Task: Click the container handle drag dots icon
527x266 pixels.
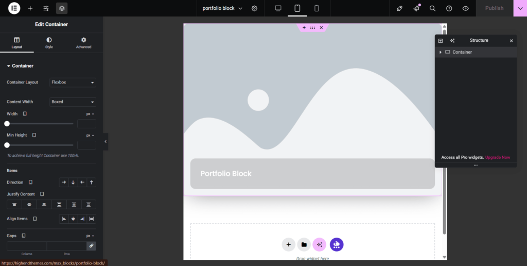Action: 312,28
